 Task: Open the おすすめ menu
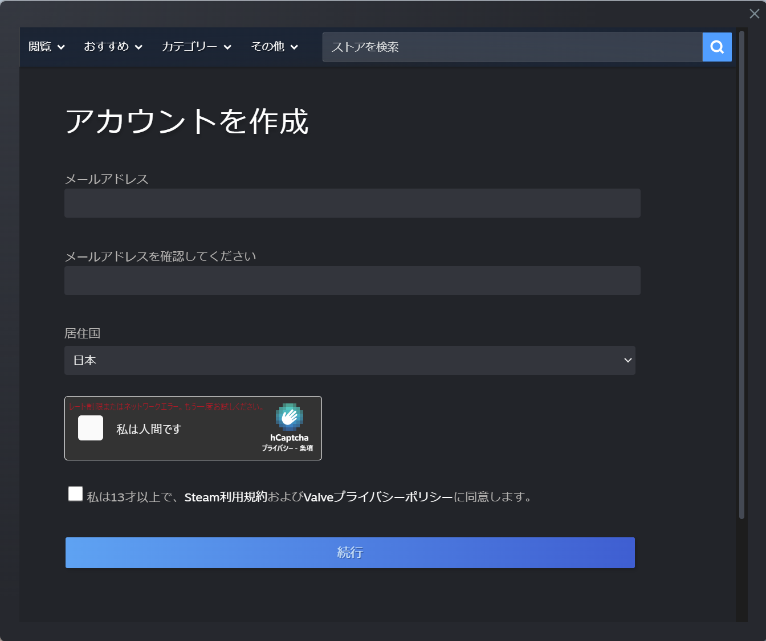[112, 47]
